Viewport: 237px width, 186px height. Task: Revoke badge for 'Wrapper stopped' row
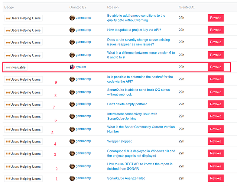point(215,141)
